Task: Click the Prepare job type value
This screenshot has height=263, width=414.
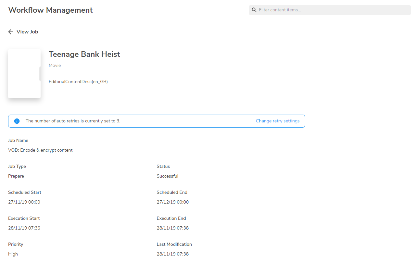Action: pos(16,176)
